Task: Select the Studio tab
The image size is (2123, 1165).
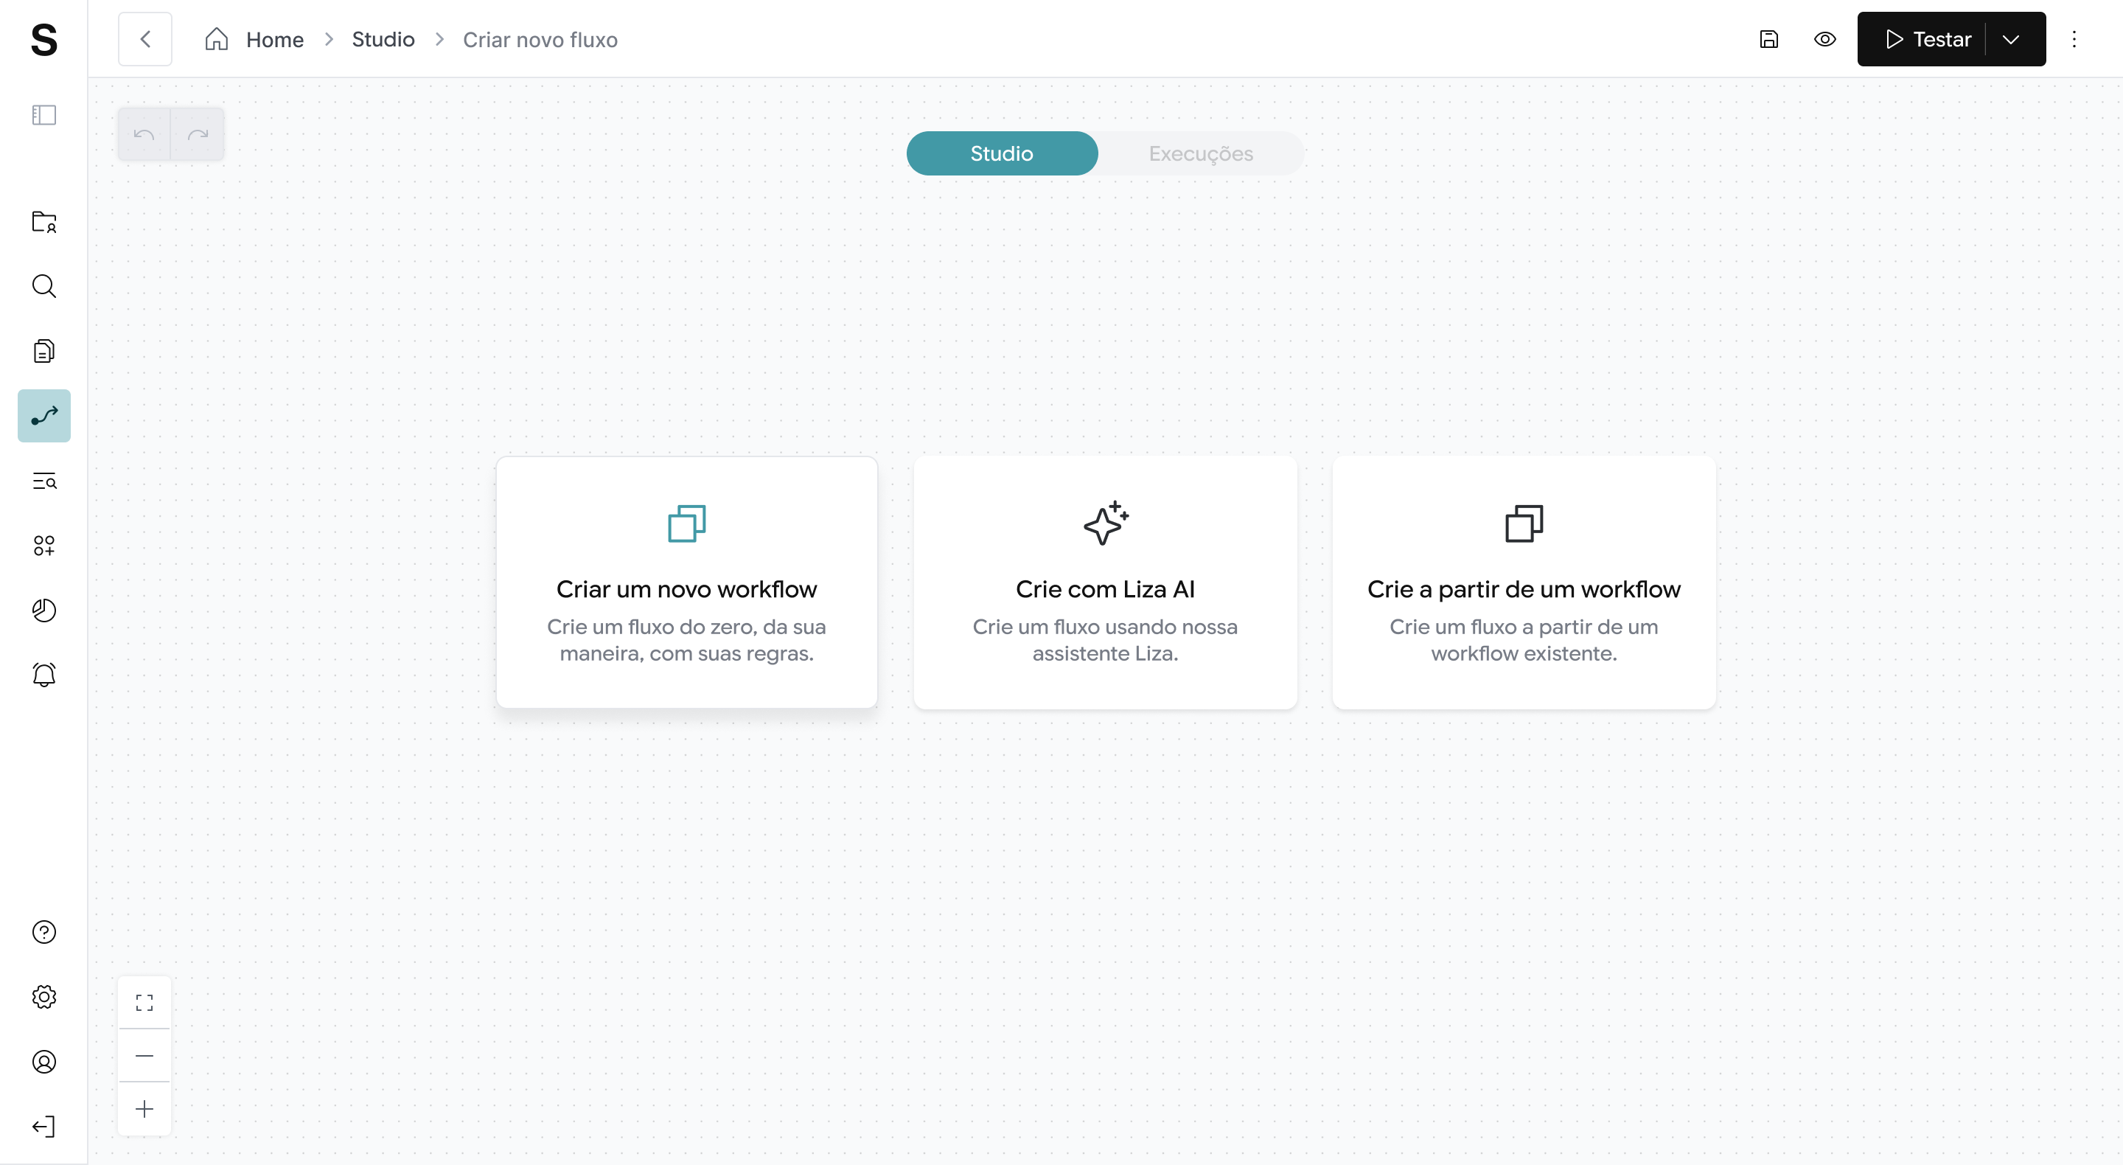Action: click(x=1001, y=153)
